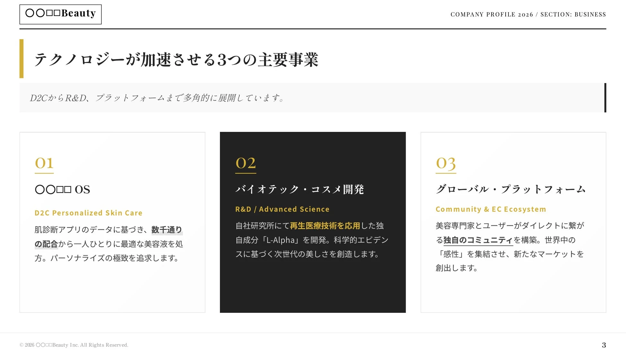Select the underlined "01" numeral
626x352 pixels.
pos(44,164)
